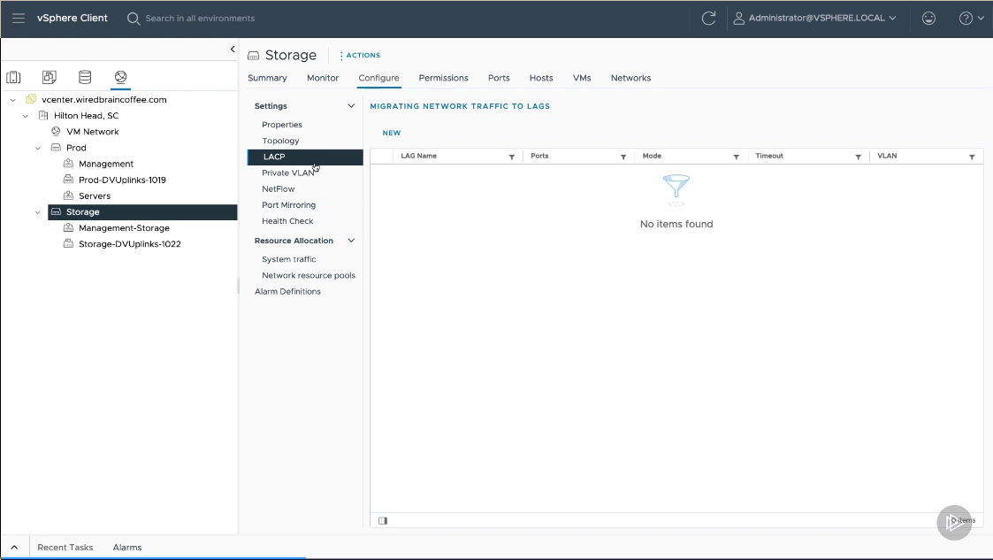Click the refresh icon in header
Screen dimensions: 993x560
pyautogui.click(x=707, y=18)
